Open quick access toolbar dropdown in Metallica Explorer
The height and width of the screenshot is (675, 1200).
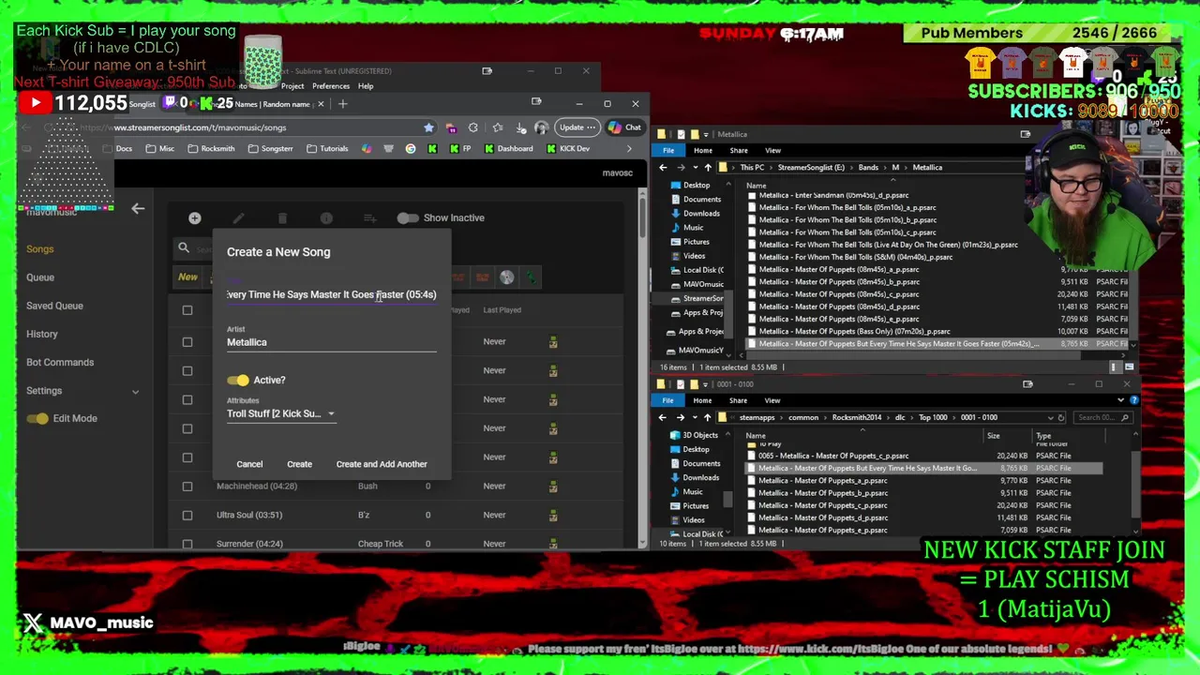tap(705, 134)
